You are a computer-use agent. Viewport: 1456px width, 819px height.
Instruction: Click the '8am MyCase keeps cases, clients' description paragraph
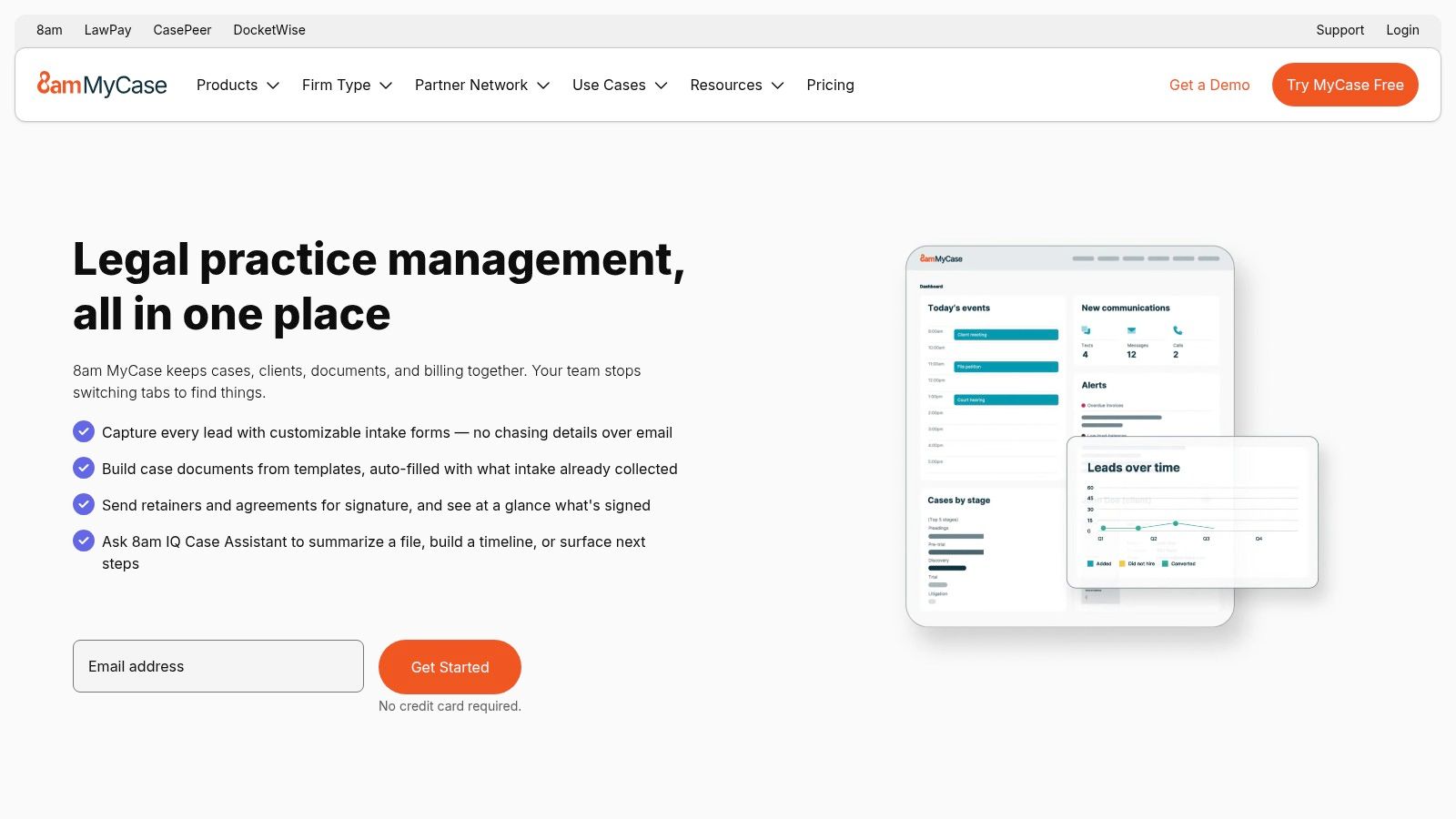pyautogui.click(x=357, y=381)
